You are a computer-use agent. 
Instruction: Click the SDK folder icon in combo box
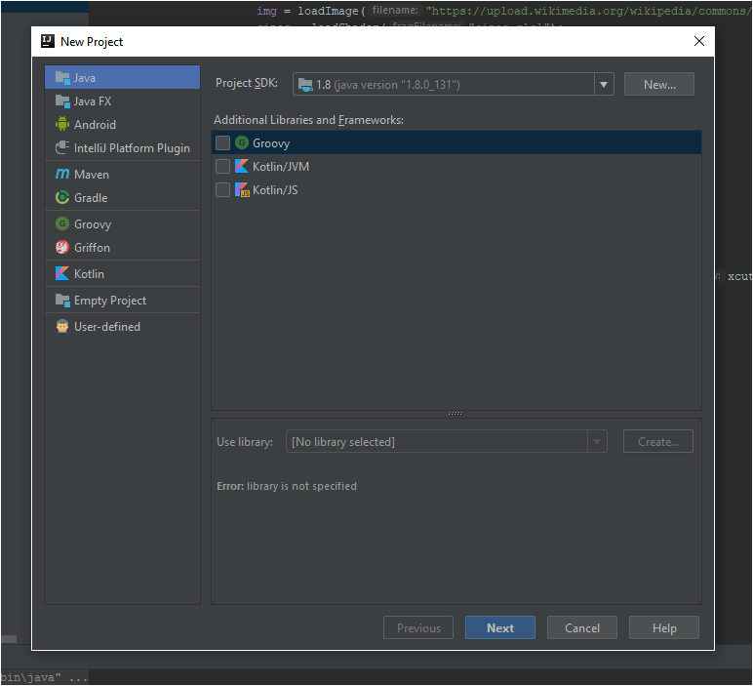pyautogui.click(x=305, y=85)
